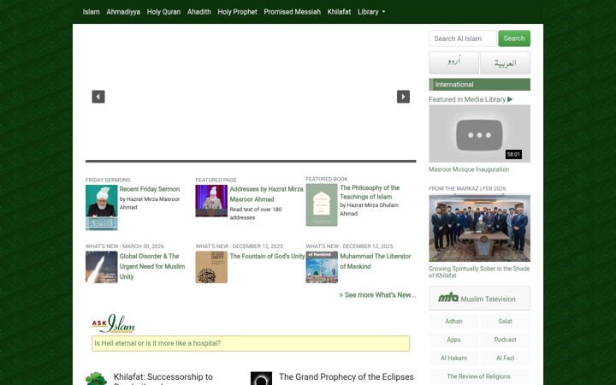Image resolution: width=616 pixels, height=385 pixels.
Task: Click the rocket launch thumbnail image
Action: (101, 267)
